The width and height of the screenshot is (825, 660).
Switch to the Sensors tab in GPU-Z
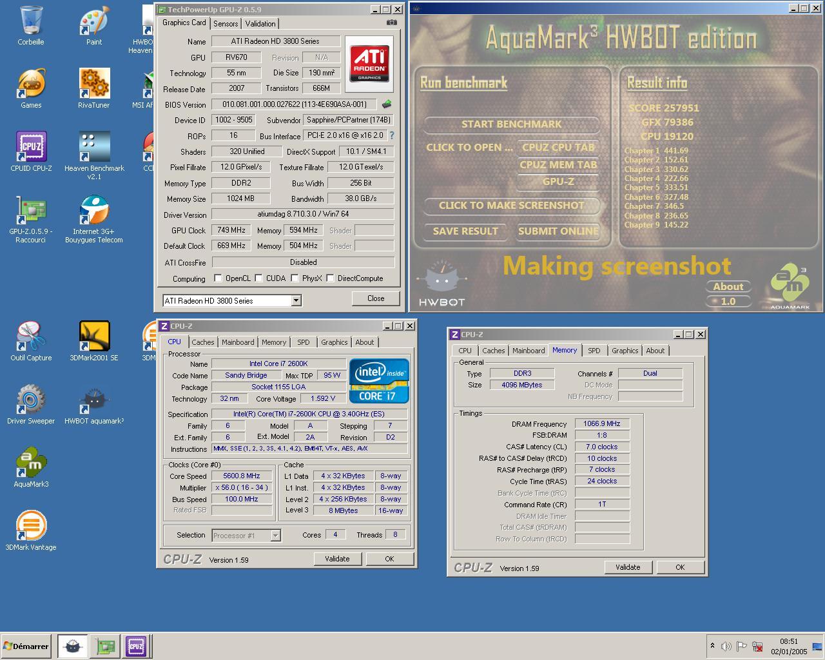(226, 23)
